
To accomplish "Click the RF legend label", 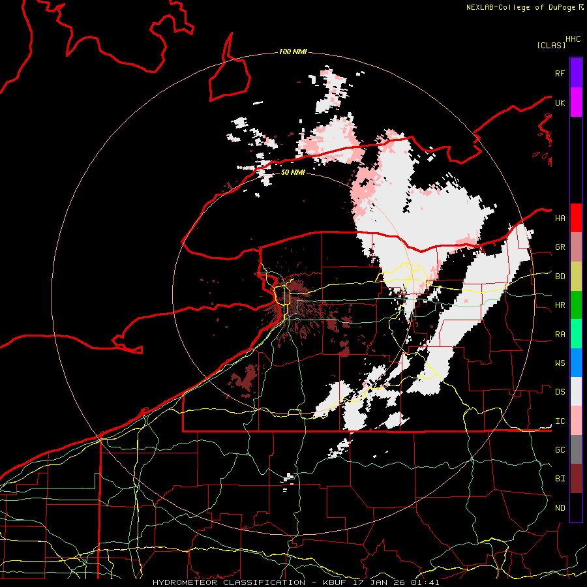I will click(560, 73).
